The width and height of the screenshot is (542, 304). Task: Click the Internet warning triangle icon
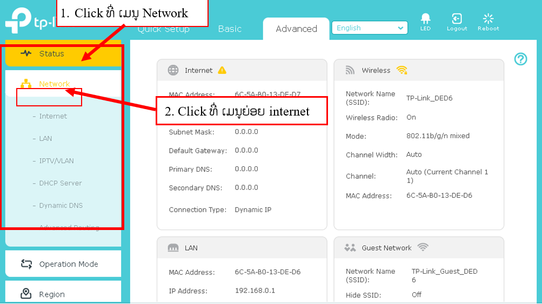(222, 70)
